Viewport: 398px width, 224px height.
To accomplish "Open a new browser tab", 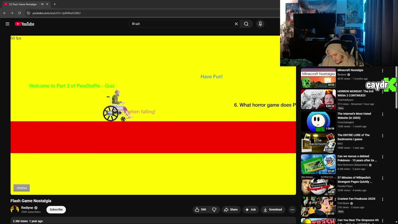I will 55,4.
